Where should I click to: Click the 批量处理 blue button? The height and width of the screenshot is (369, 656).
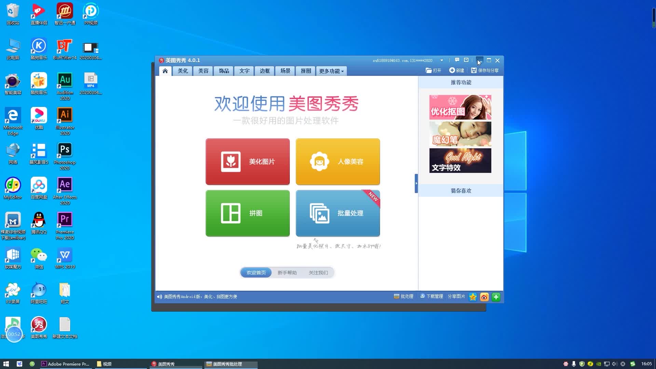338,213
